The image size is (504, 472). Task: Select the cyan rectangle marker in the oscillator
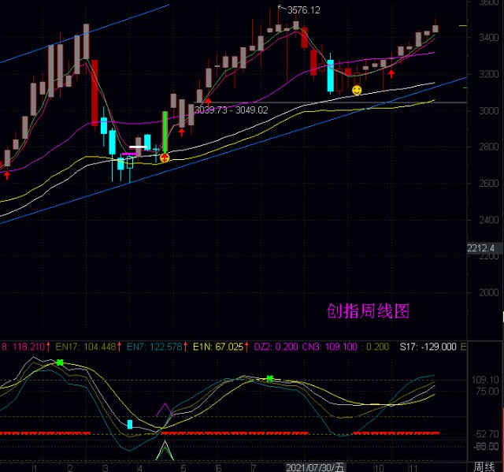[x=130, y=424]
